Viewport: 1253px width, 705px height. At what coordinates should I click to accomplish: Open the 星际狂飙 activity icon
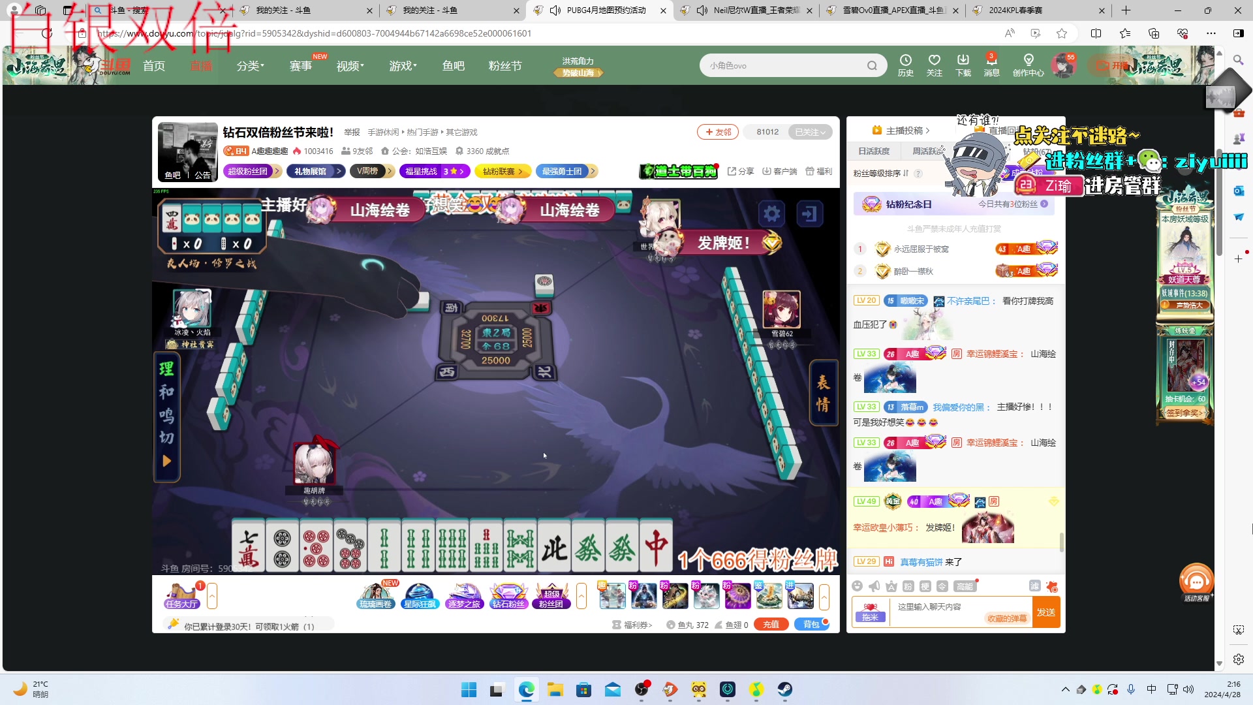(420, 595)
